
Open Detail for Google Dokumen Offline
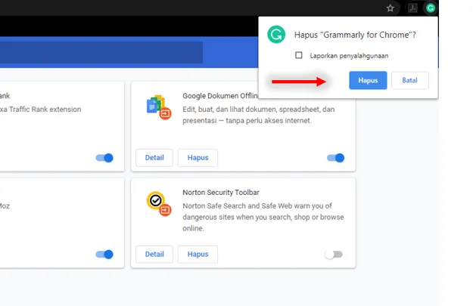pyautogui.click(x=154, y=157)
